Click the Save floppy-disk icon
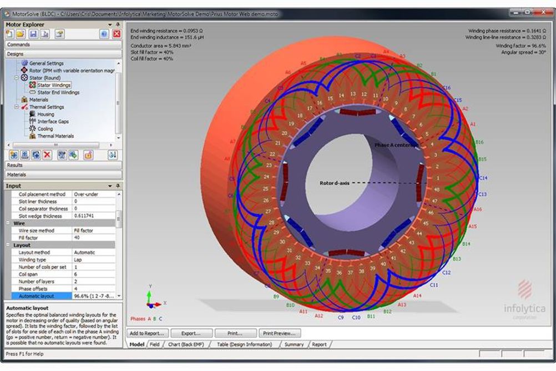Screen dimensions: 556x371 click(33, 34)
